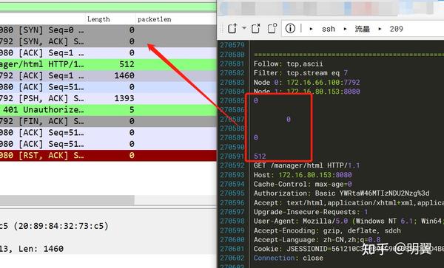Click the close tab icon with x
The height and width of the screenshot is (268, 444).
pos(256,28)
